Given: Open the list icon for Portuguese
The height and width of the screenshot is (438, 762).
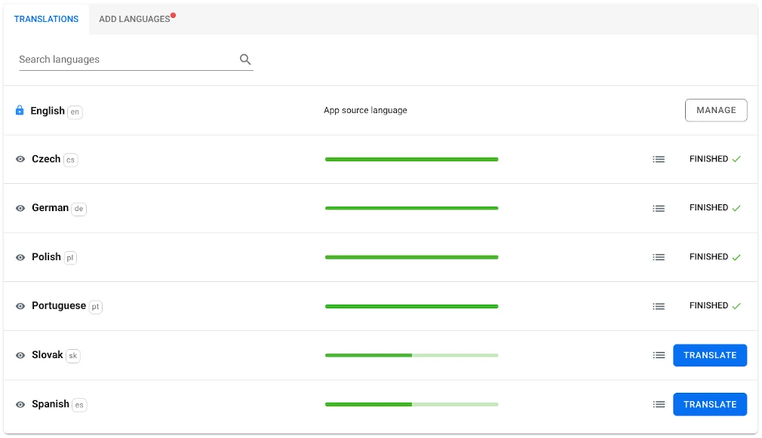Looking at the screenshot, I should (659, 306).
